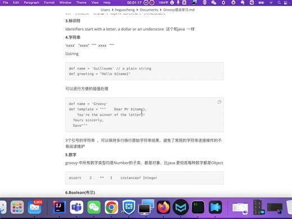Viewport: 292px width, 219px height.
Task: Open the Window menu
Action: click(65, 3)
